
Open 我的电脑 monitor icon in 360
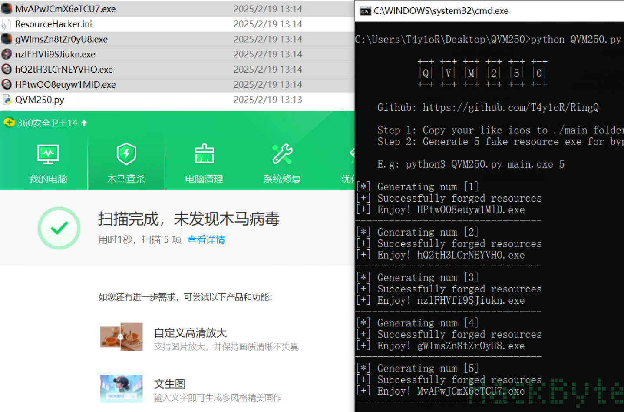[48, 154]
